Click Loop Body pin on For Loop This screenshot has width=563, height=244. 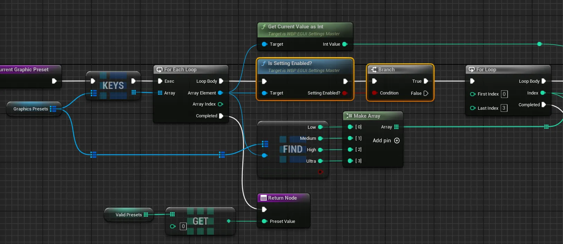[x=544, y=81]
